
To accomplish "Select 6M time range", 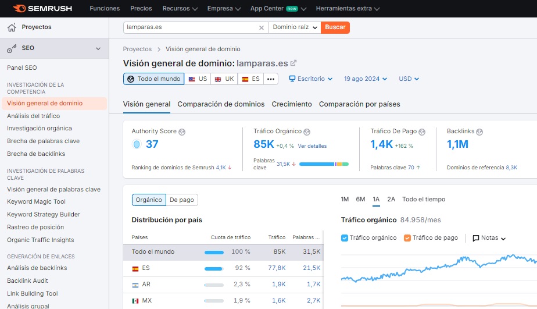I will (x=360, y=199).
